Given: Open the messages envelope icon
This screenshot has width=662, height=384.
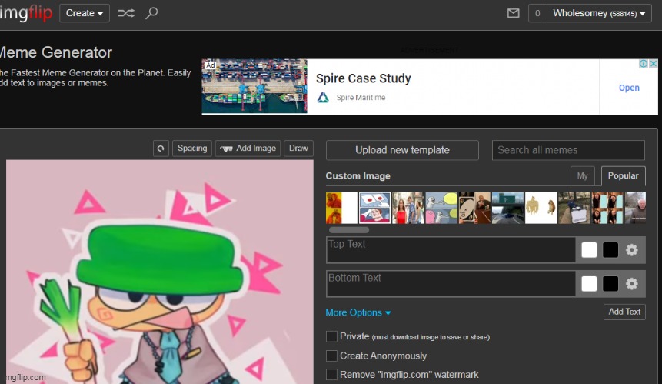Looking at the screenshot, I should pos(514,13).
